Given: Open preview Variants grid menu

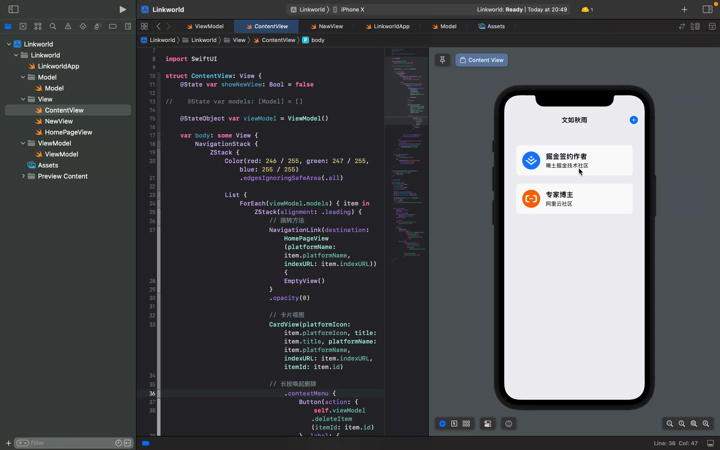Looking at the screenshot, I should (466, 423).
